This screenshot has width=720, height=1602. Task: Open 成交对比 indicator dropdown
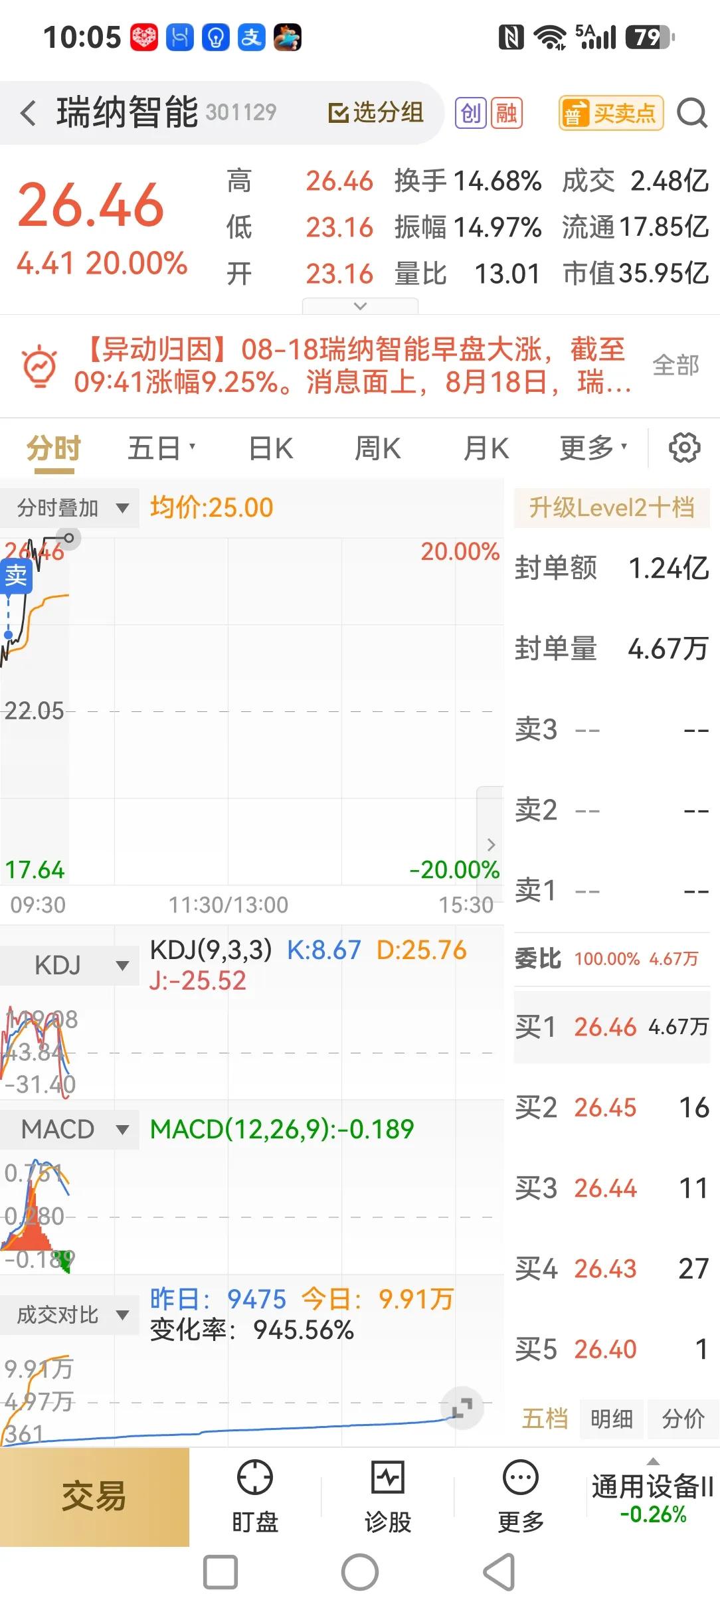pos(70,1314)
